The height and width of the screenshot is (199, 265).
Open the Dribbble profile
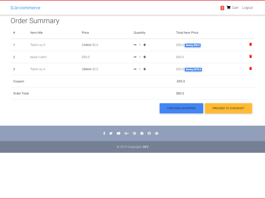click(134, 133)
